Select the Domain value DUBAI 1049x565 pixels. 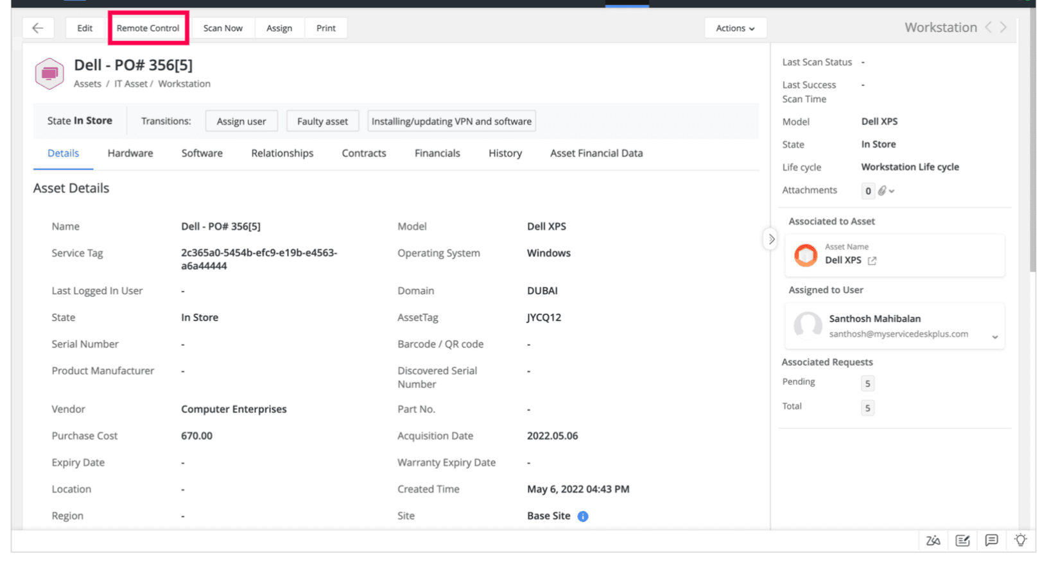pos(542,291)
